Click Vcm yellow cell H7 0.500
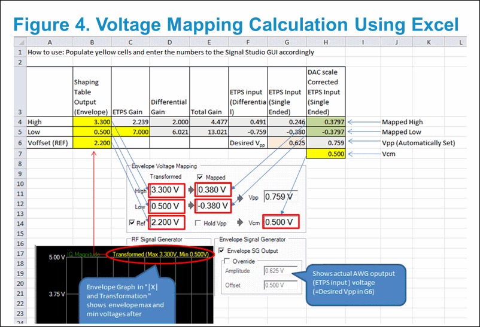The height and width of the screenshot is (327, 480). 326,154
